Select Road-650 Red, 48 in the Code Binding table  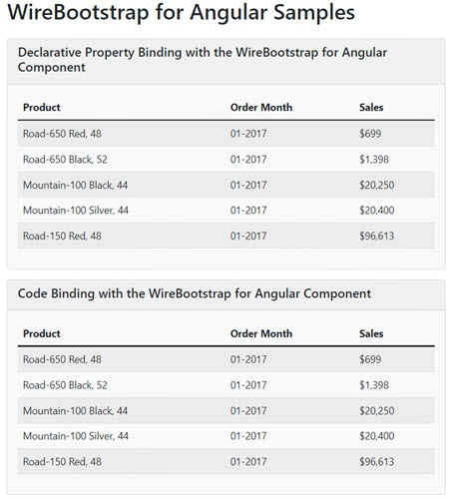tap(226, 359)
